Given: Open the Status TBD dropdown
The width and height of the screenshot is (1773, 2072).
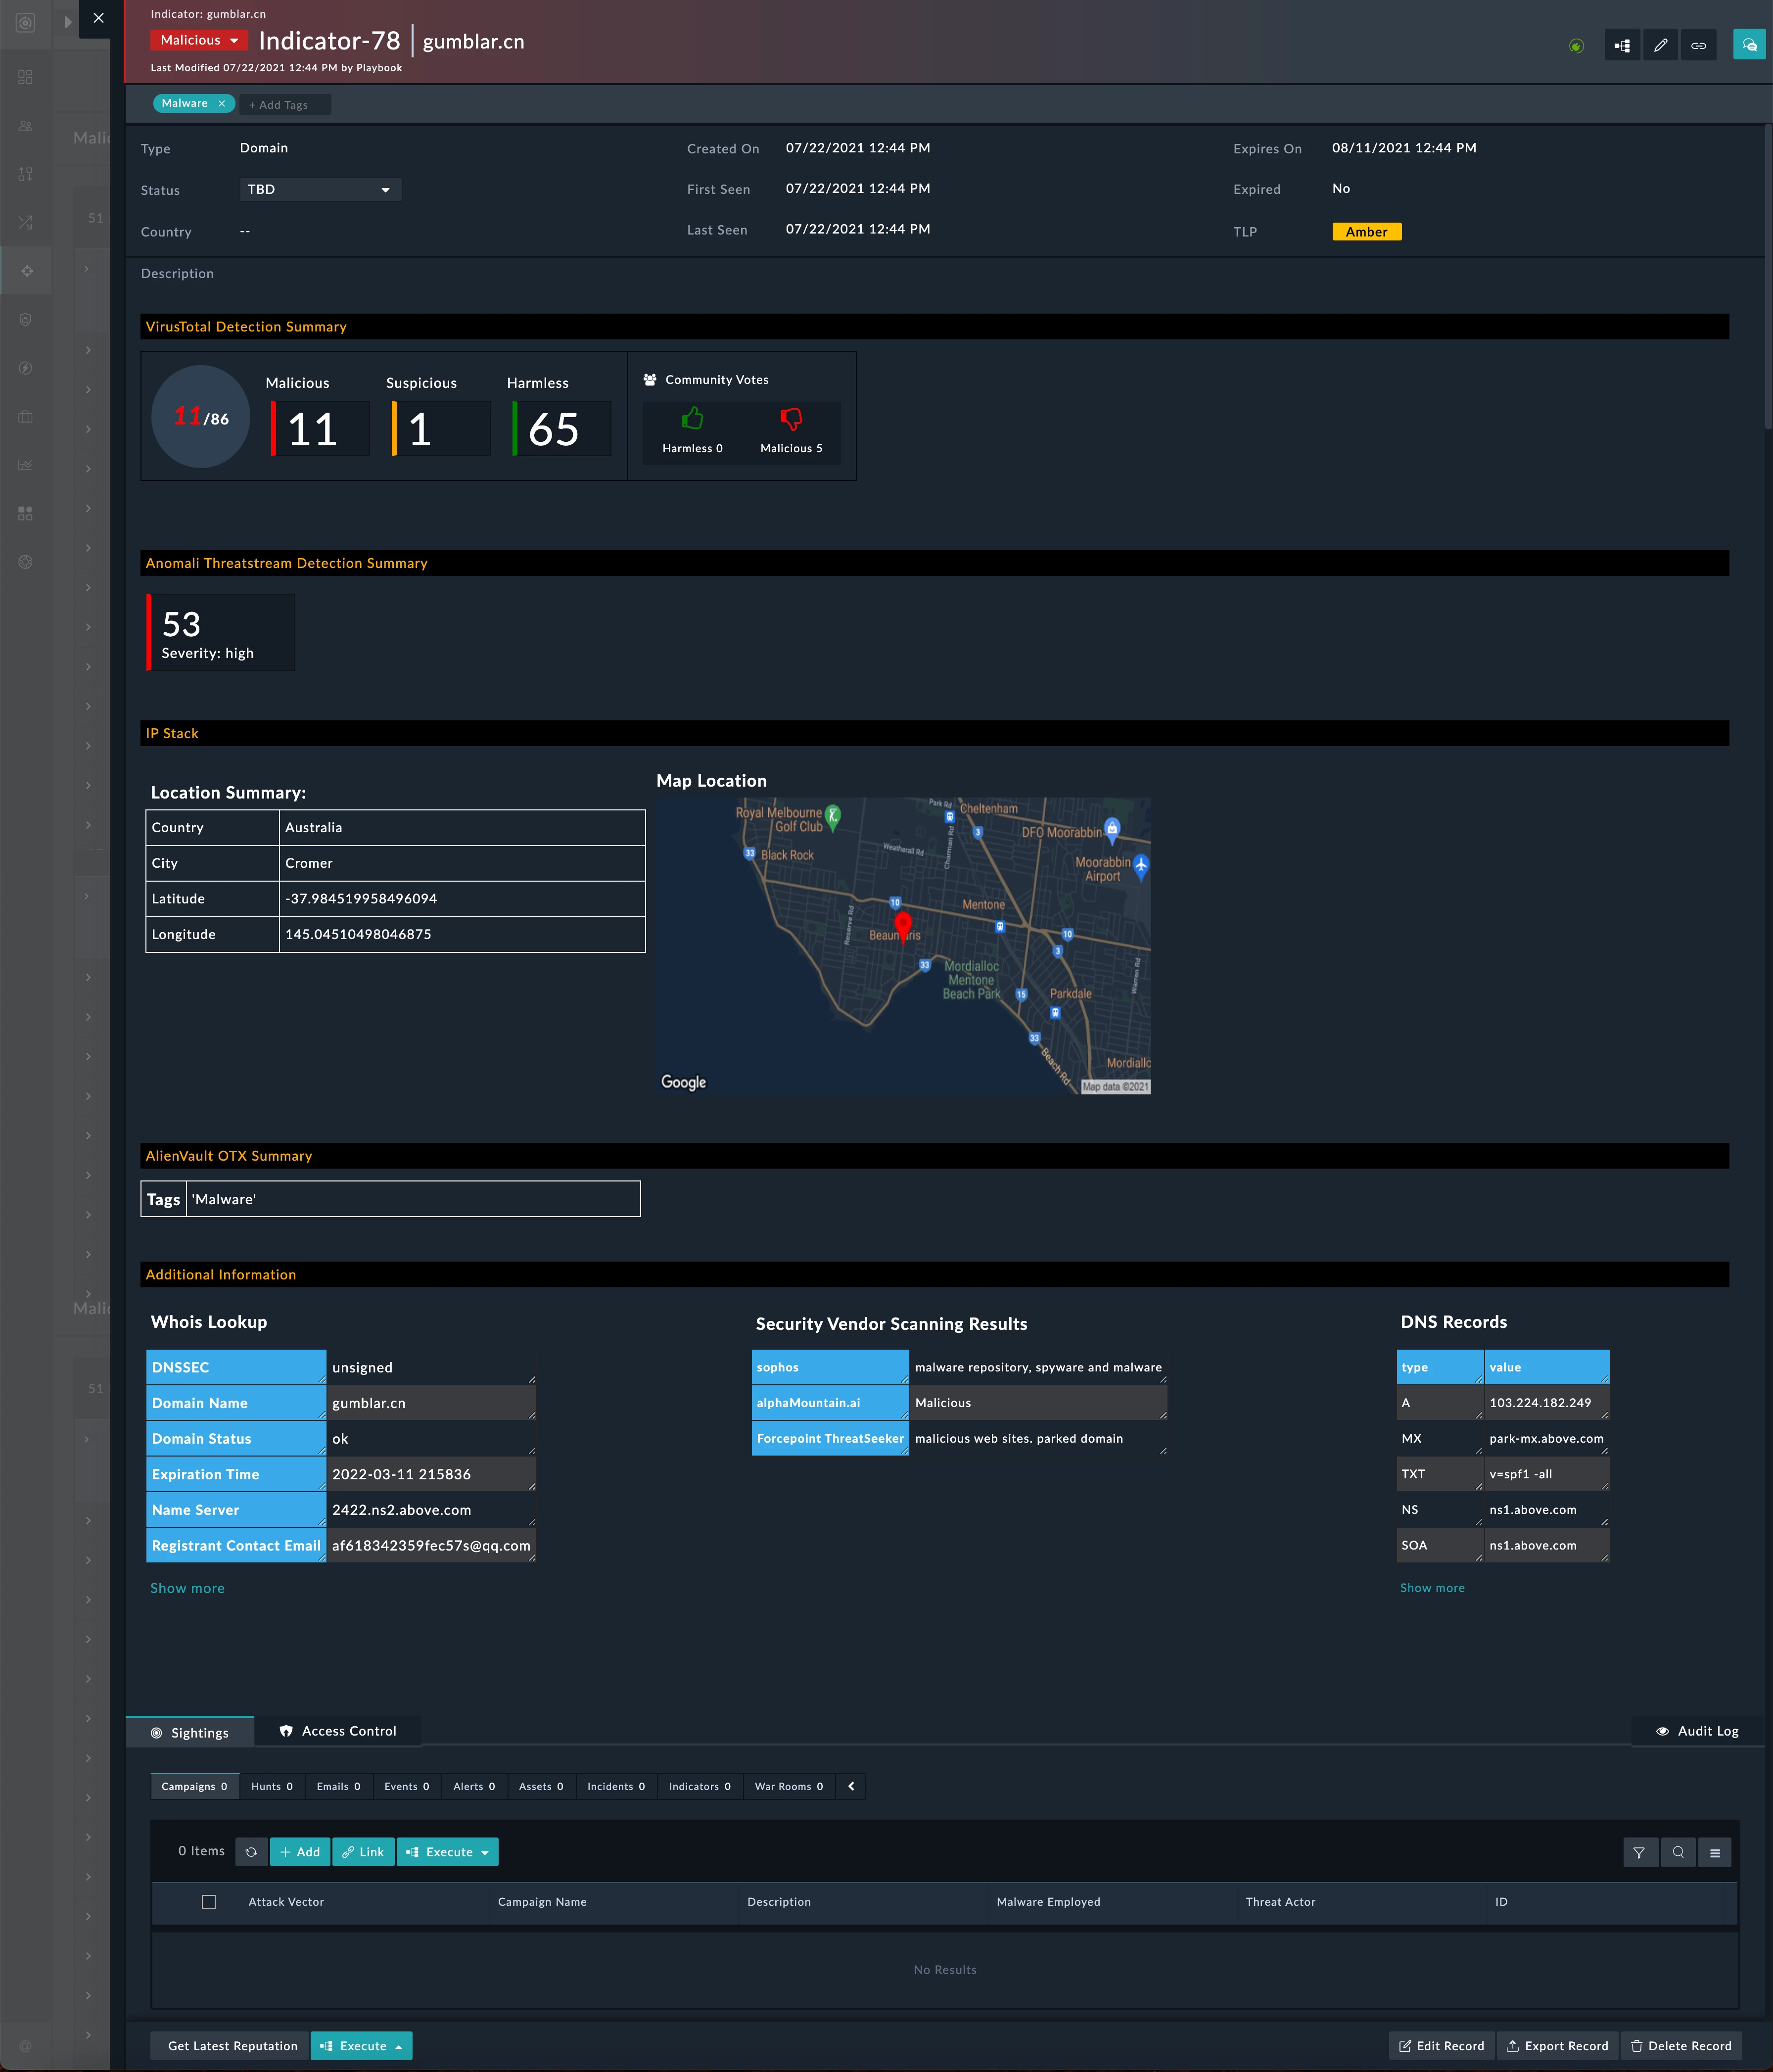Looking at the screenshot, I should click(x=320, y=190).
